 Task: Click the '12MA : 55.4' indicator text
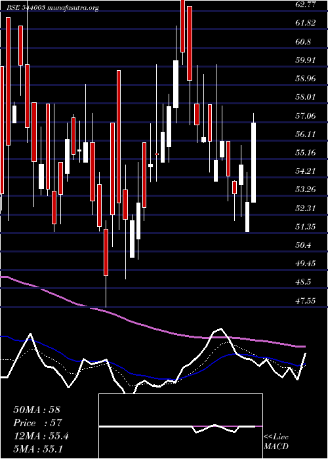pos(41,436)
